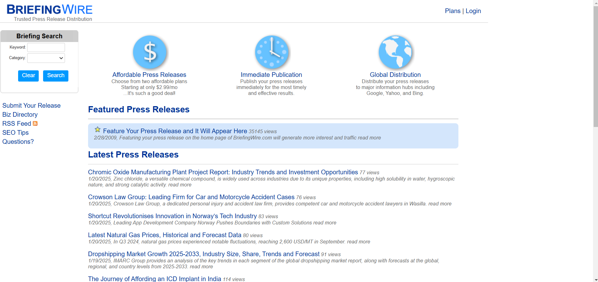598x282 pixels.
Task: Click the '77 views' count
Action: point(369,172)
